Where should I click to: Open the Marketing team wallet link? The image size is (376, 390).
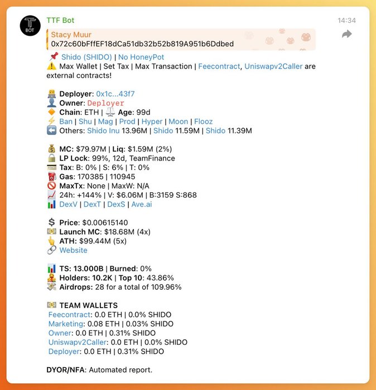point(66,324)
